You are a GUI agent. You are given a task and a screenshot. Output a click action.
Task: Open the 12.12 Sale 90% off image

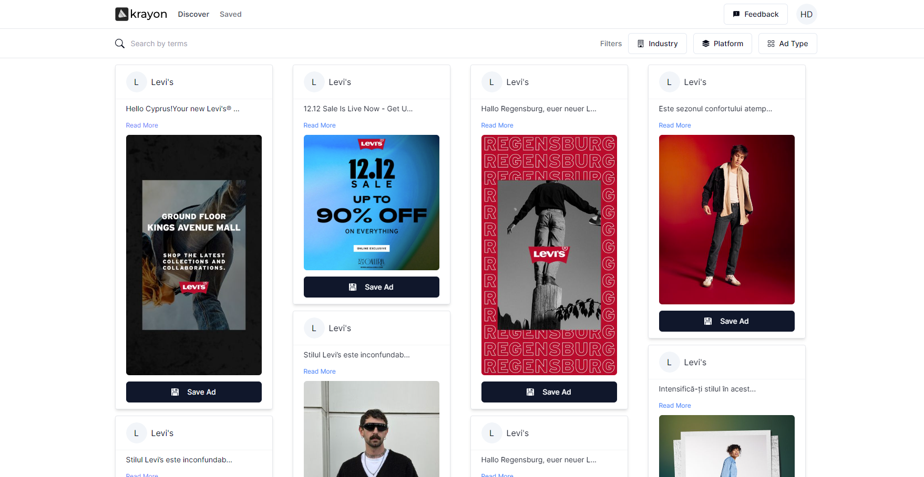[371, 203]
